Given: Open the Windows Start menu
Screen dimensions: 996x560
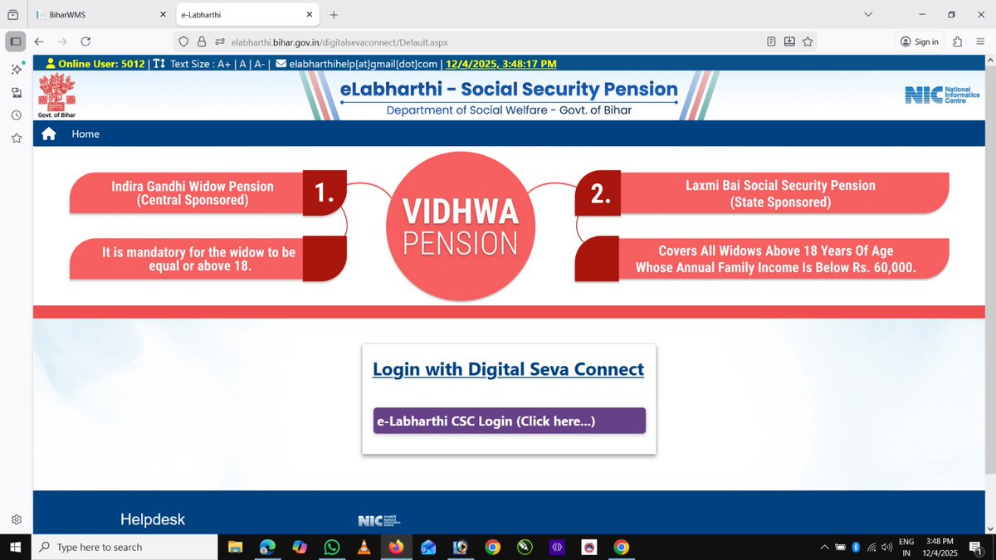Looking at the screenshot, I should pyautogui.click(x=15, y=547).
